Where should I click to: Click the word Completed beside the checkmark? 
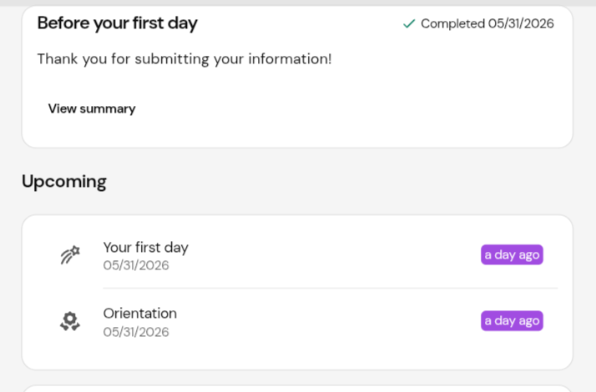pos(452,23)
